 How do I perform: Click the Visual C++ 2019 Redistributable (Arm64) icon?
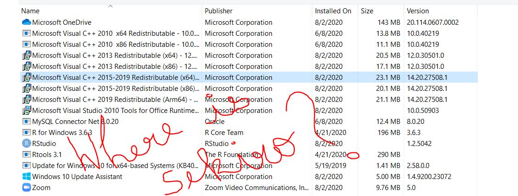(27, 99)
